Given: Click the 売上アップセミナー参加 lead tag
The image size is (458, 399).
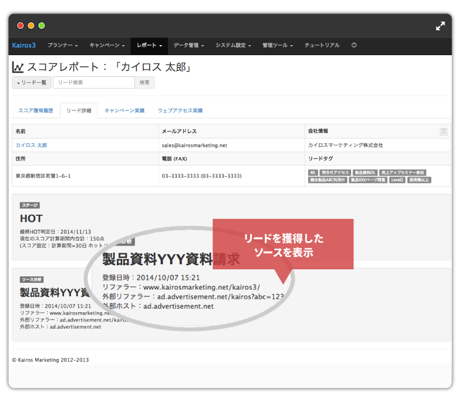Looking at the screenshot, I should [402, 173].
